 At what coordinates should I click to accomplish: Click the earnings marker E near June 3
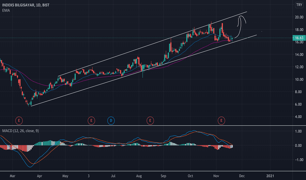91,121
